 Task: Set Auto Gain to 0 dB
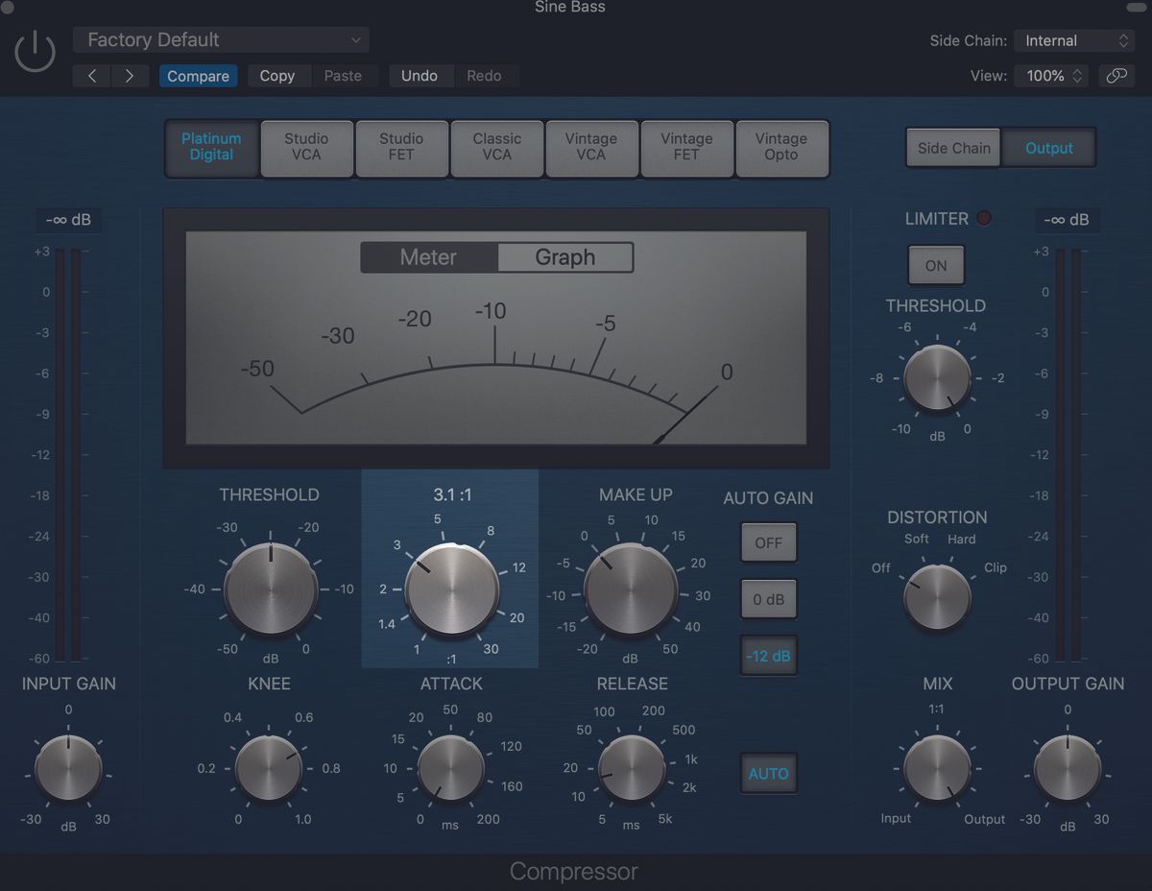coord(768,598)
